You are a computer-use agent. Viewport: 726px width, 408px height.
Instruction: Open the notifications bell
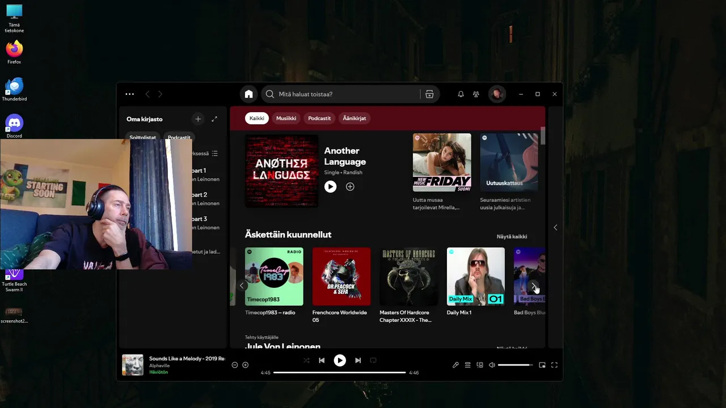(461, 94)
